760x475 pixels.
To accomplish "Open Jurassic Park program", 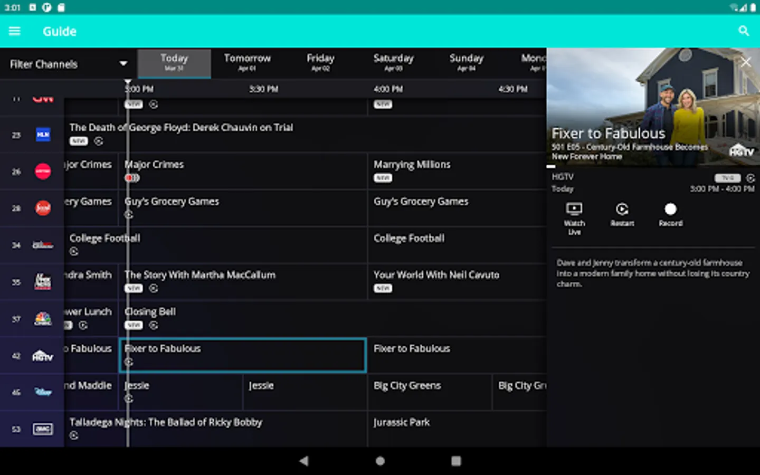I will tap(457, 429).
